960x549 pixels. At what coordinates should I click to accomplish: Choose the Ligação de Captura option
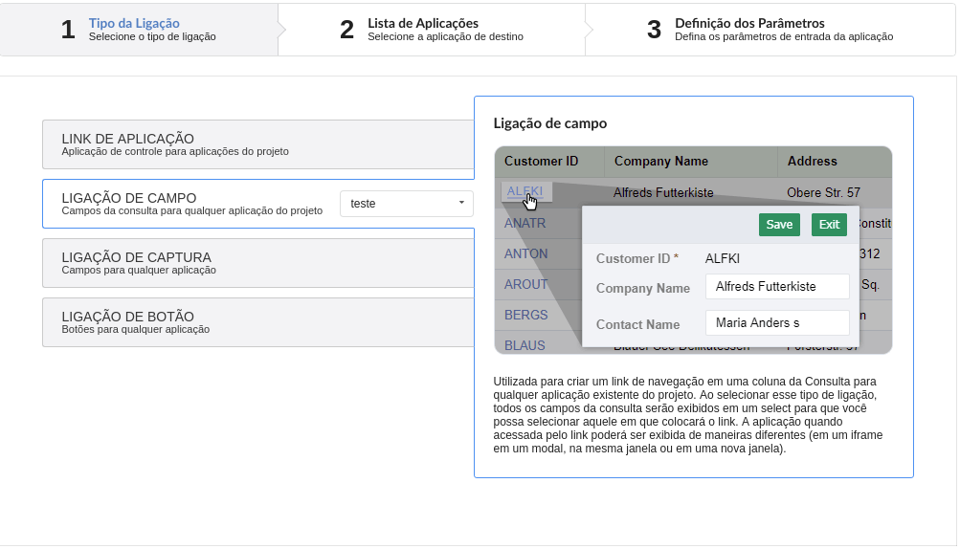tap(258, 263)
